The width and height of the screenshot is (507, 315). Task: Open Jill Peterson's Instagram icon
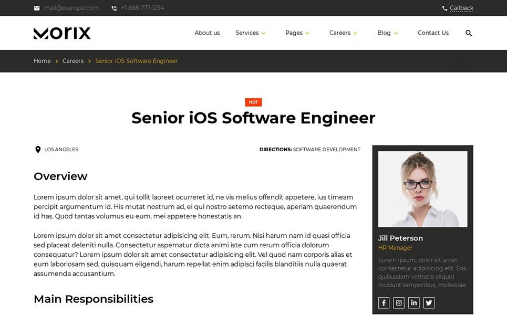pyautogui.click(x=399, y=303)
